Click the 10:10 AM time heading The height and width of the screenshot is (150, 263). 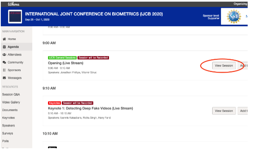click(50, 133)
